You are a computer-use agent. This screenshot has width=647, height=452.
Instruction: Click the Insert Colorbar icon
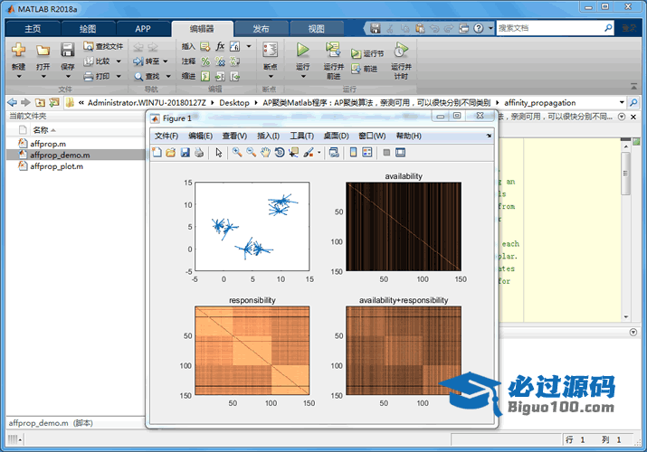pos(353,153)
